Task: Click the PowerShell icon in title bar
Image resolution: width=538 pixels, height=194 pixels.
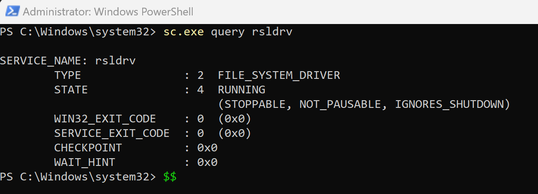Action: (12, 11)
